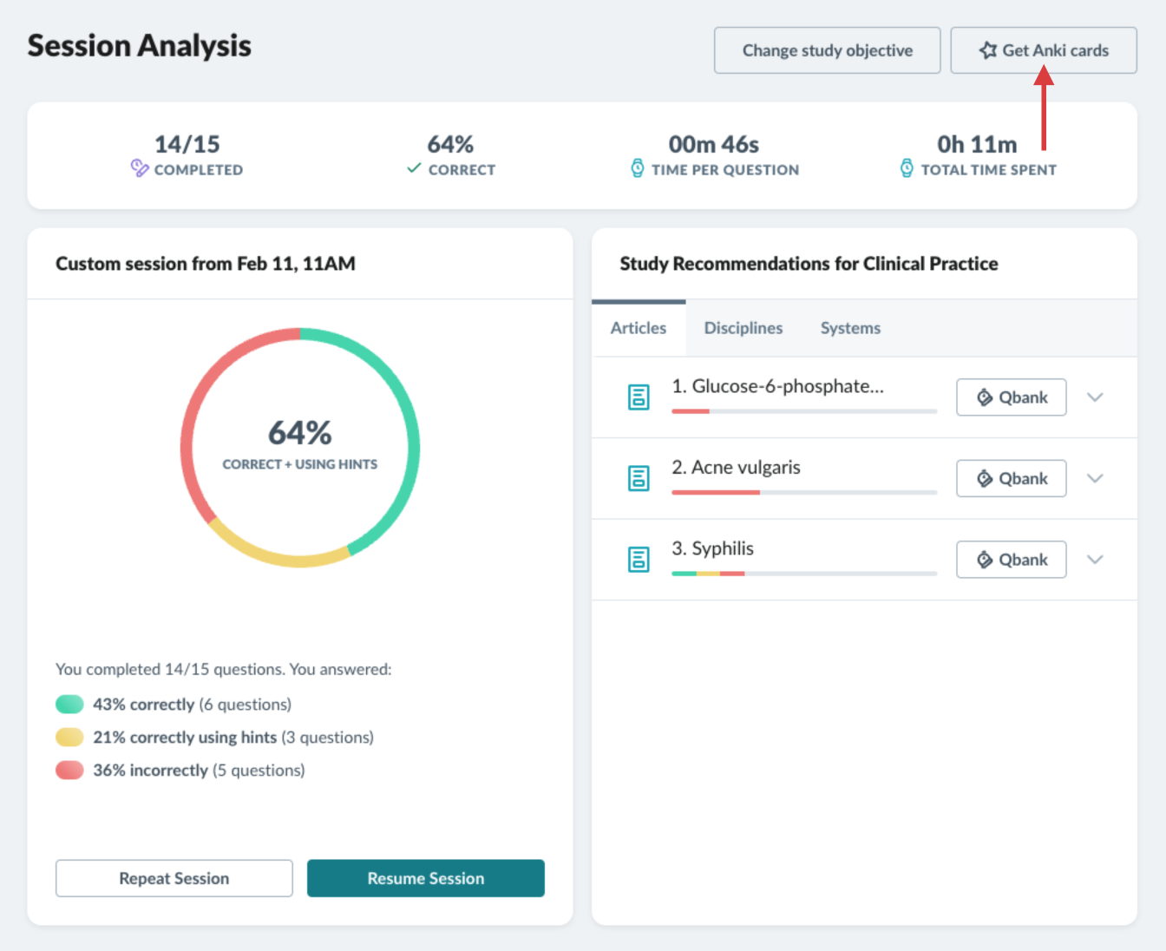
Task: Click the You completed 14/15 questions text
Action: point(224,669)
